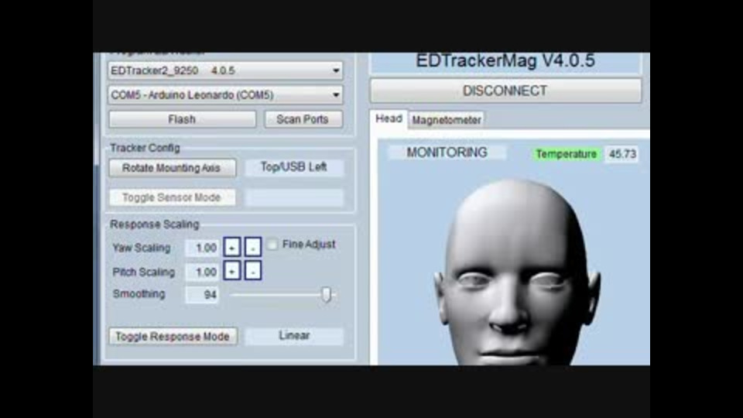Click the Smoothing value field showing 94

coord(202,295)
